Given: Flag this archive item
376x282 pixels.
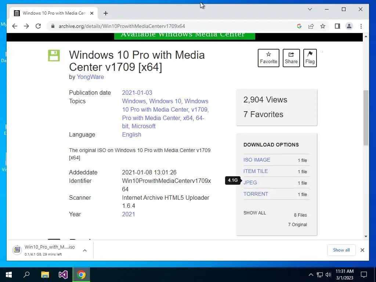Looking at the screenshot, I should 310,58.
